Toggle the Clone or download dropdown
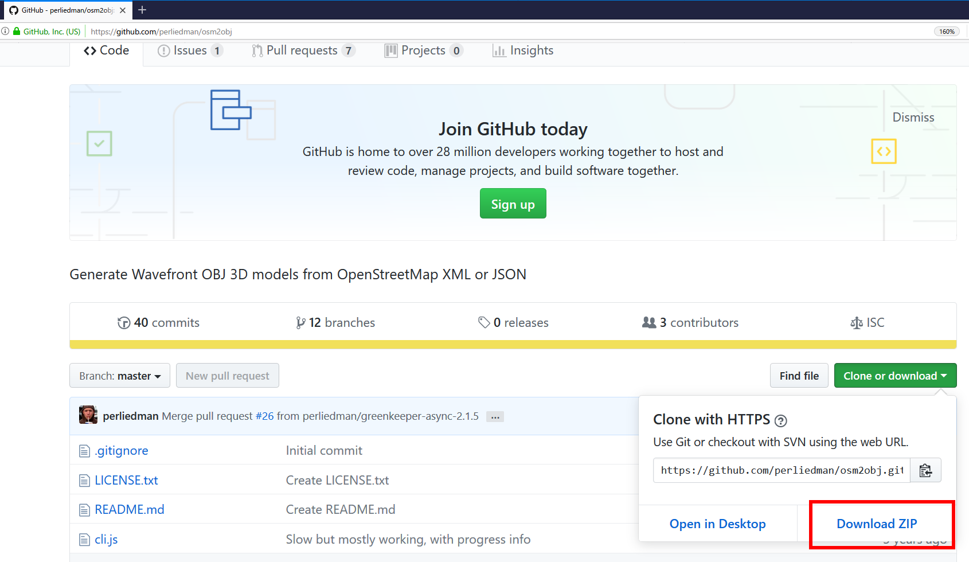 pyautogui.click(x=895, y=376)
